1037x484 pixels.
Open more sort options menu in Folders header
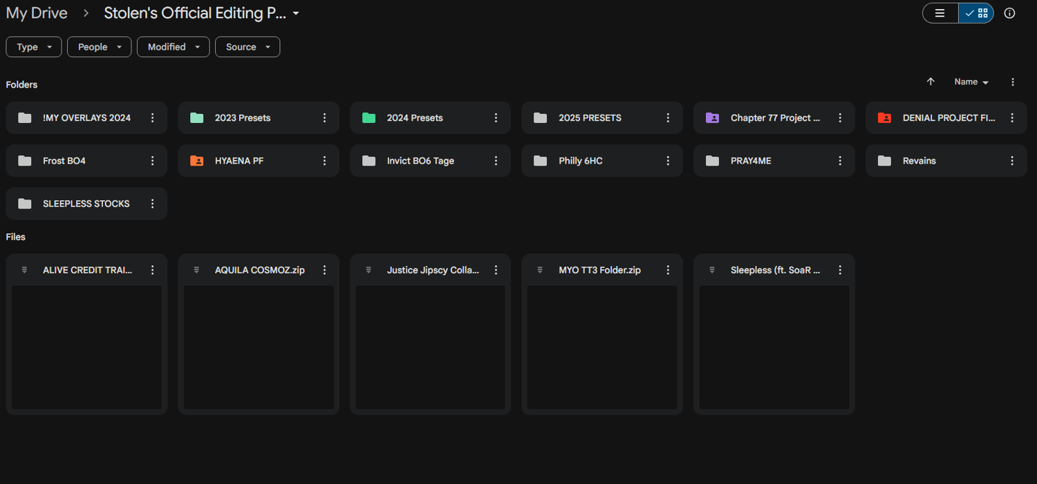[1013, 82]
